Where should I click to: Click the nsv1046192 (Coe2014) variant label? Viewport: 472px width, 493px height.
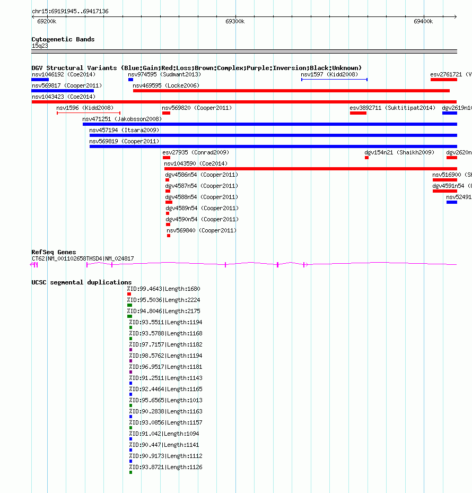click(64, 74)
